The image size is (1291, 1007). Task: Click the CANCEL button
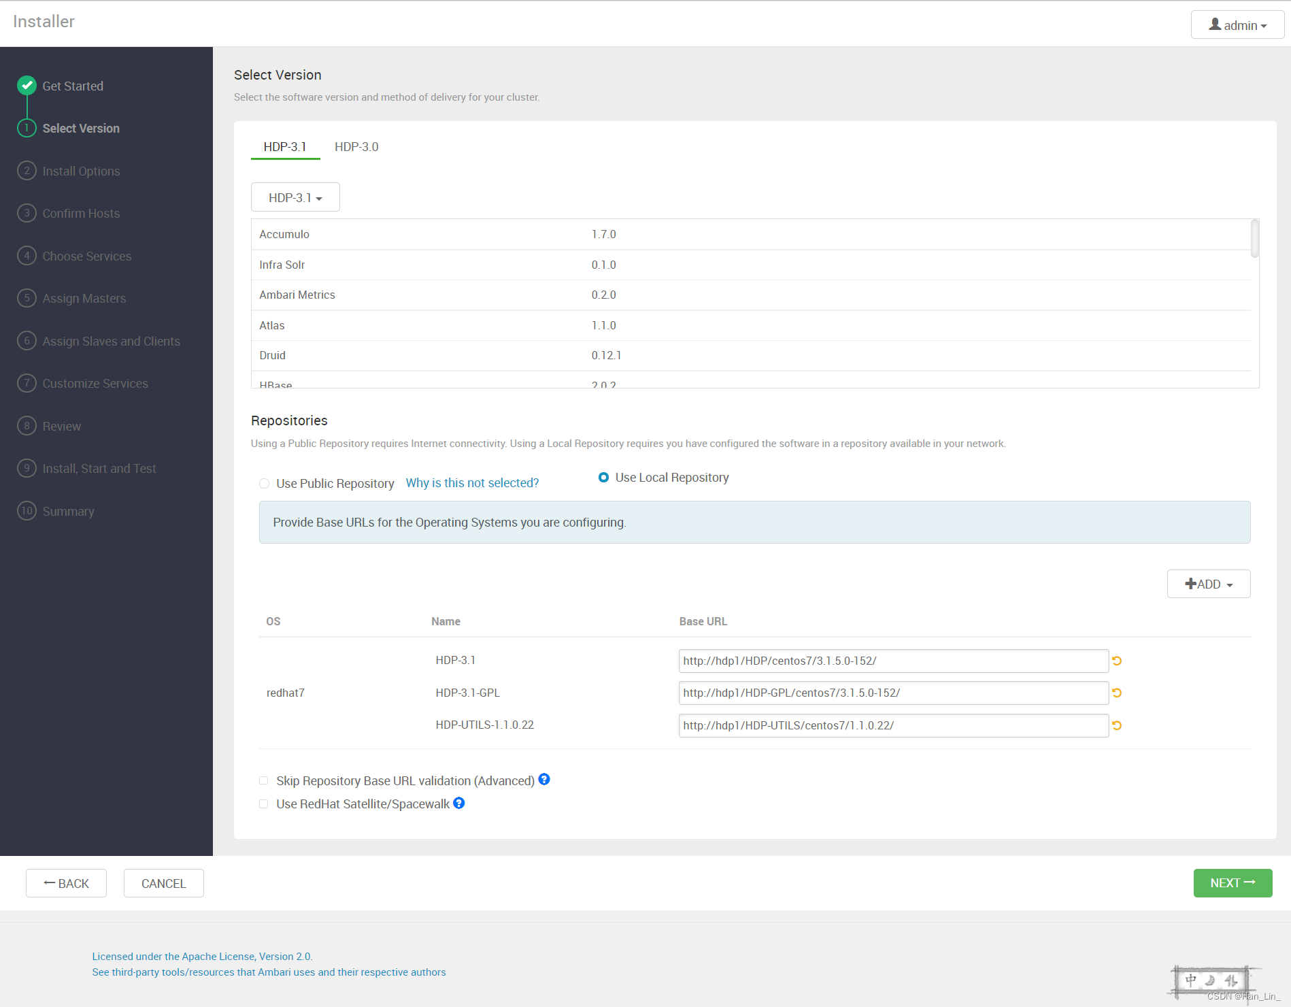[x=163, y=883]
